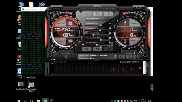Launch Kombustor with the K button
The height and width of the screenshot is (102, 182).
(x=86, y=14)
